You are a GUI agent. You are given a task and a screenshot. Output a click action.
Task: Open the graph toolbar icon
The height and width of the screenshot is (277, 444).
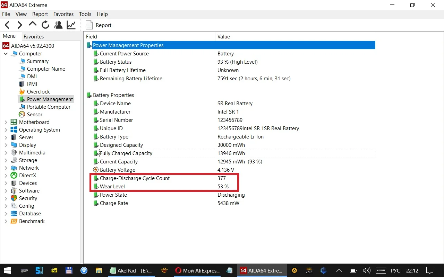point(71,25)
